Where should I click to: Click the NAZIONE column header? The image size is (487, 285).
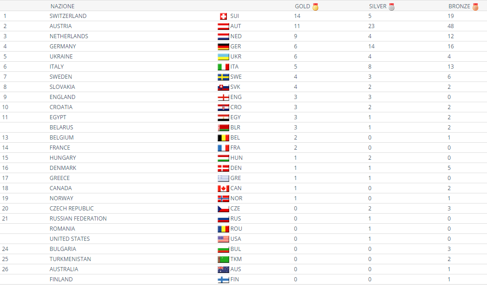click(62, 6)
